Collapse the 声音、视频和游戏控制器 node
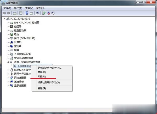The image size is (157, 114). coord(8,62)
